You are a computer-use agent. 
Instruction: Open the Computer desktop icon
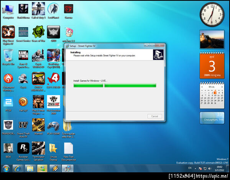(x=8, y=12)
